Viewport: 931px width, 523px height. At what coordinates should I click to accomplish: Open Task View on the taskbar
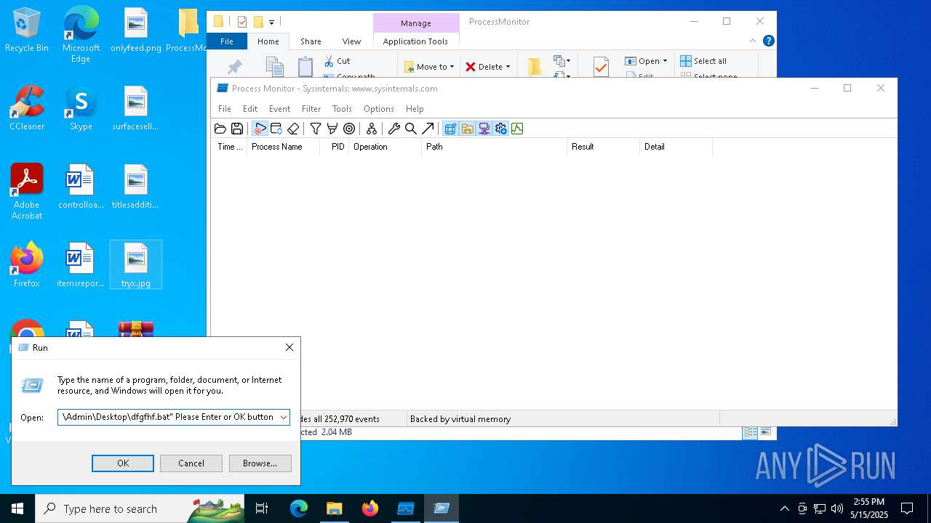(x=262, y=508)
